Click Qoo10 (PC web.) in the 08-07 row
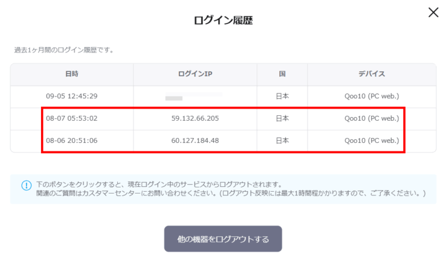Image resolution: width=443 pixels, height=260 pixels. [x=372, y=118]
